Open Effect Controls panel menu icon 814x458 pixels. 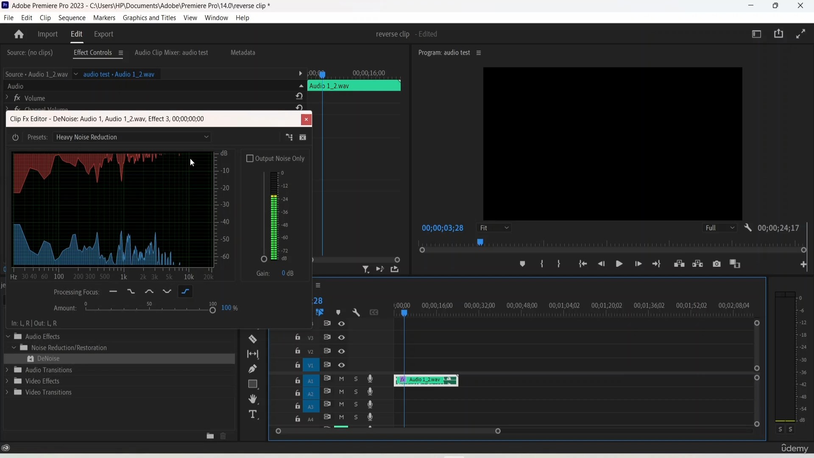tap(121, 53)
